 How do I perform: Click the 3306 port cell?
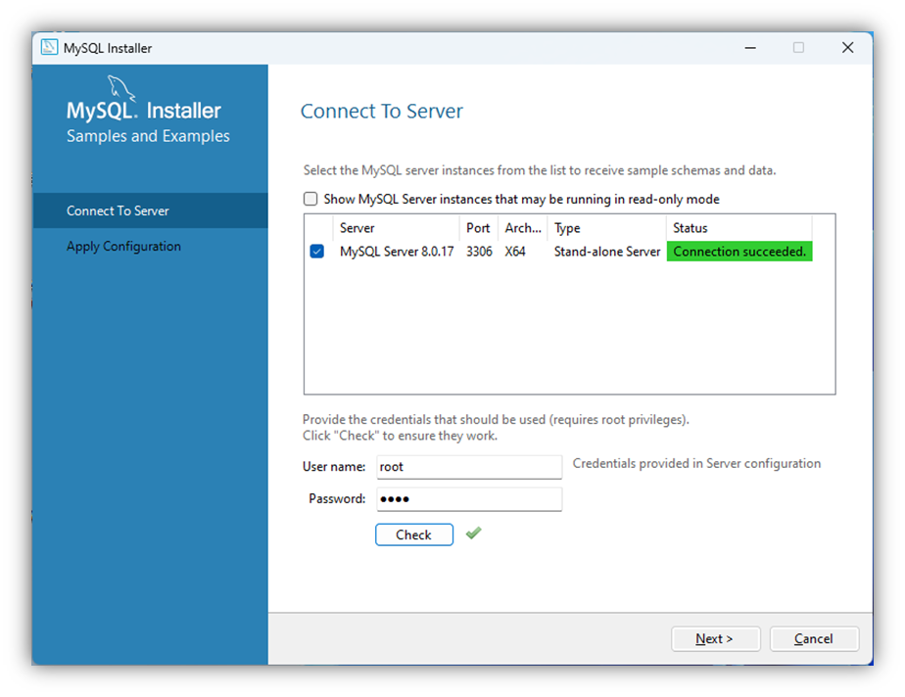coord(479,252)
